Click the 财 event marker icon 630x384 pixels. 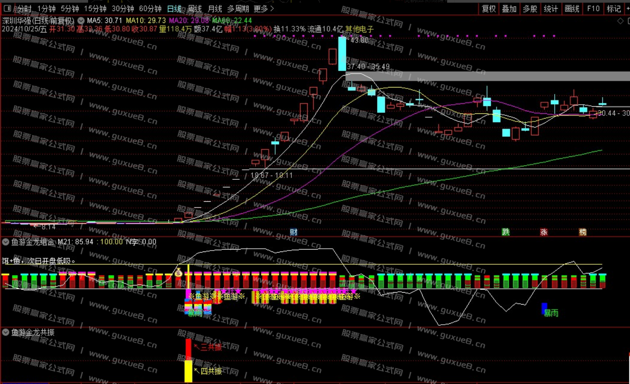[293, 232]
